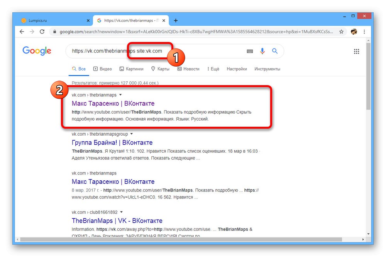The image size is (386, 257).
Task: Click the blue magnifier search button
Action: 275,51
